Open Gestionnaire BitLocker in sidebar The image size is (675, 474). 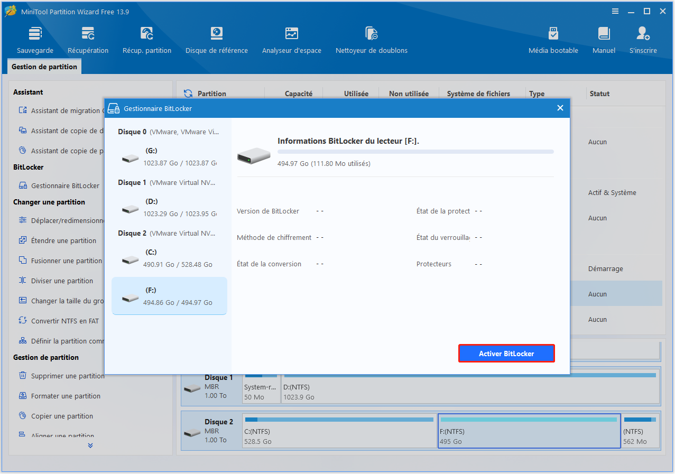(59, 185)
